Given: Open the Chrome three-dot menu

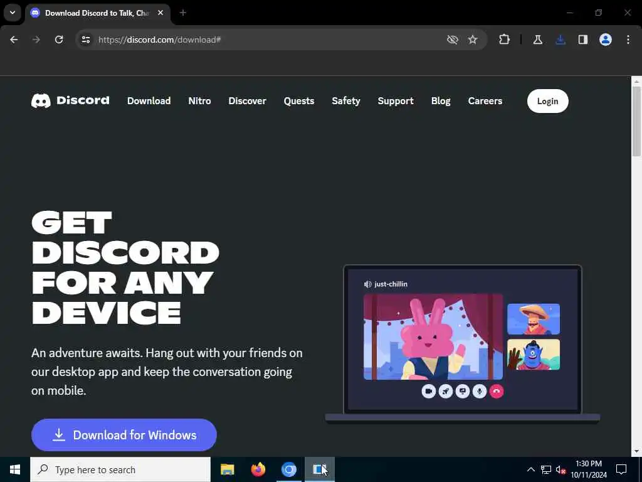Looking at the screenshot, I should click(x=628, y=40).
